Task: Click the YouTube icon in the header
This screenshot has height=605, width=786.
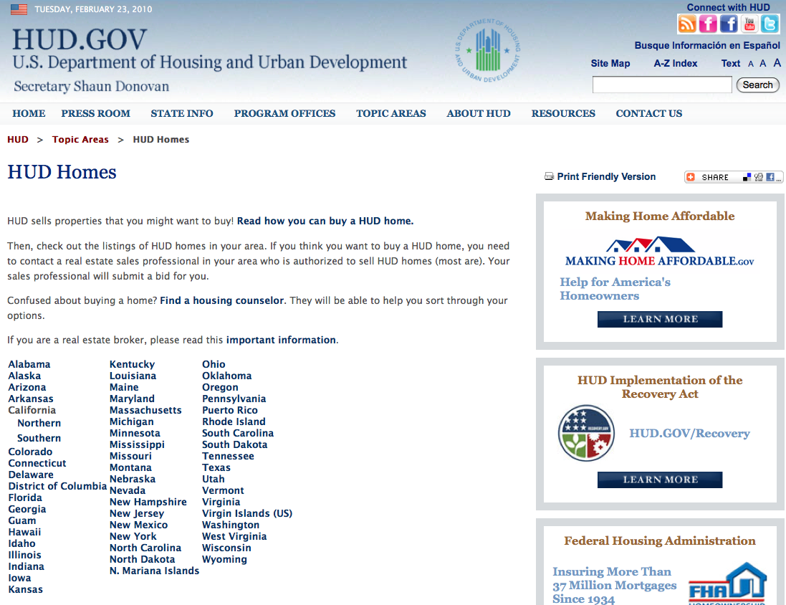Action: (749, 24)
